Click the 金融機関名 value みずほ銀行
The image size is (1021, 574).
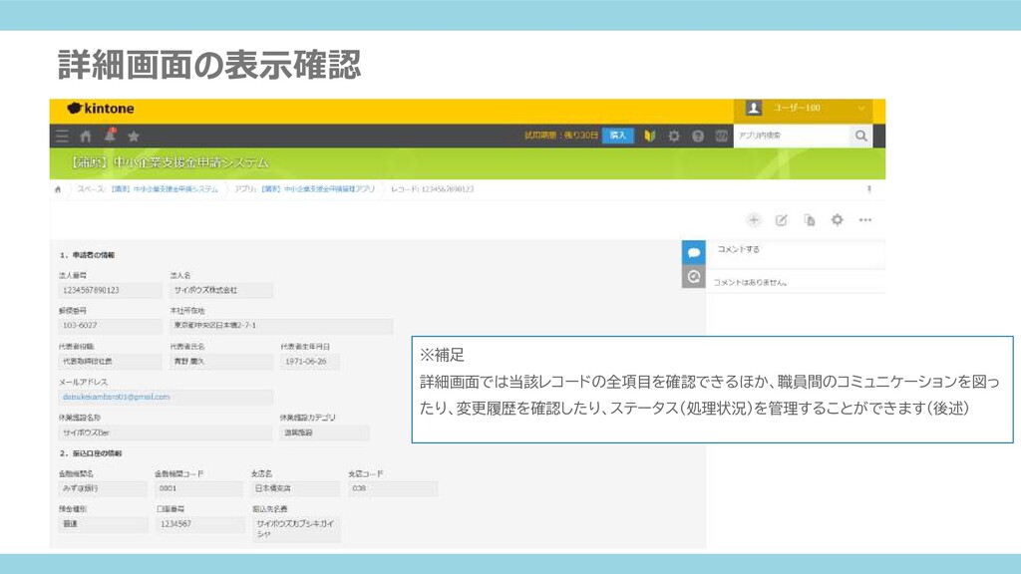pos(103,488)
